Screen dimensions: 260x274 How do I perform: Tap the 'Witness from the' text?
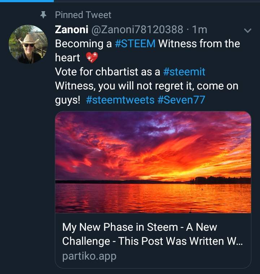(199, 44)
